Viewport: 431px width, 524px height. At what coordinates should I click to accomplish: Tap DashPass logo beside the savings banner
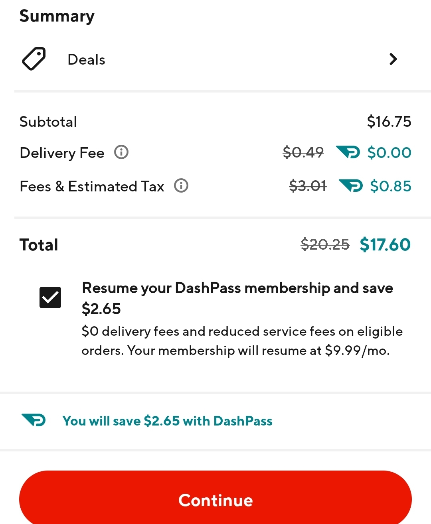coord(34,420)
